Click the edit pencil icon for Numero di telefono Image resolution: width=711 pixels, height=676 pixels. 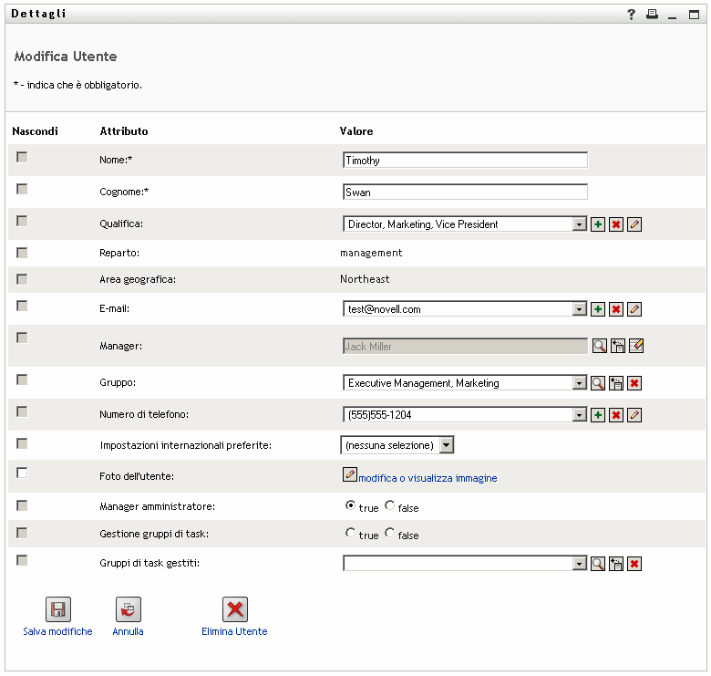[x=635, y=415]
